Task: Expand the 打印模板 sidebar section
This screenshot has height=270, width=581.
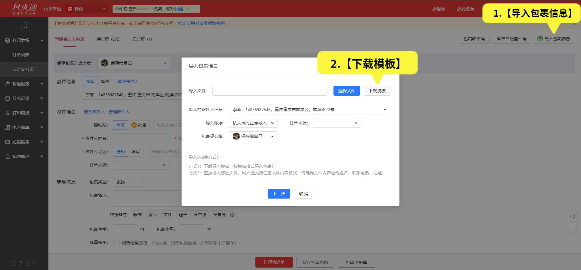Action: (42, 113)
